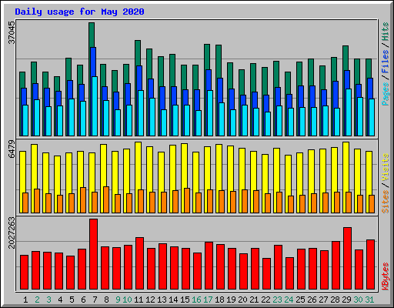Click day label 27 on the x-axis
Viewport: 394px width, 308px height.
coord(323,300)
